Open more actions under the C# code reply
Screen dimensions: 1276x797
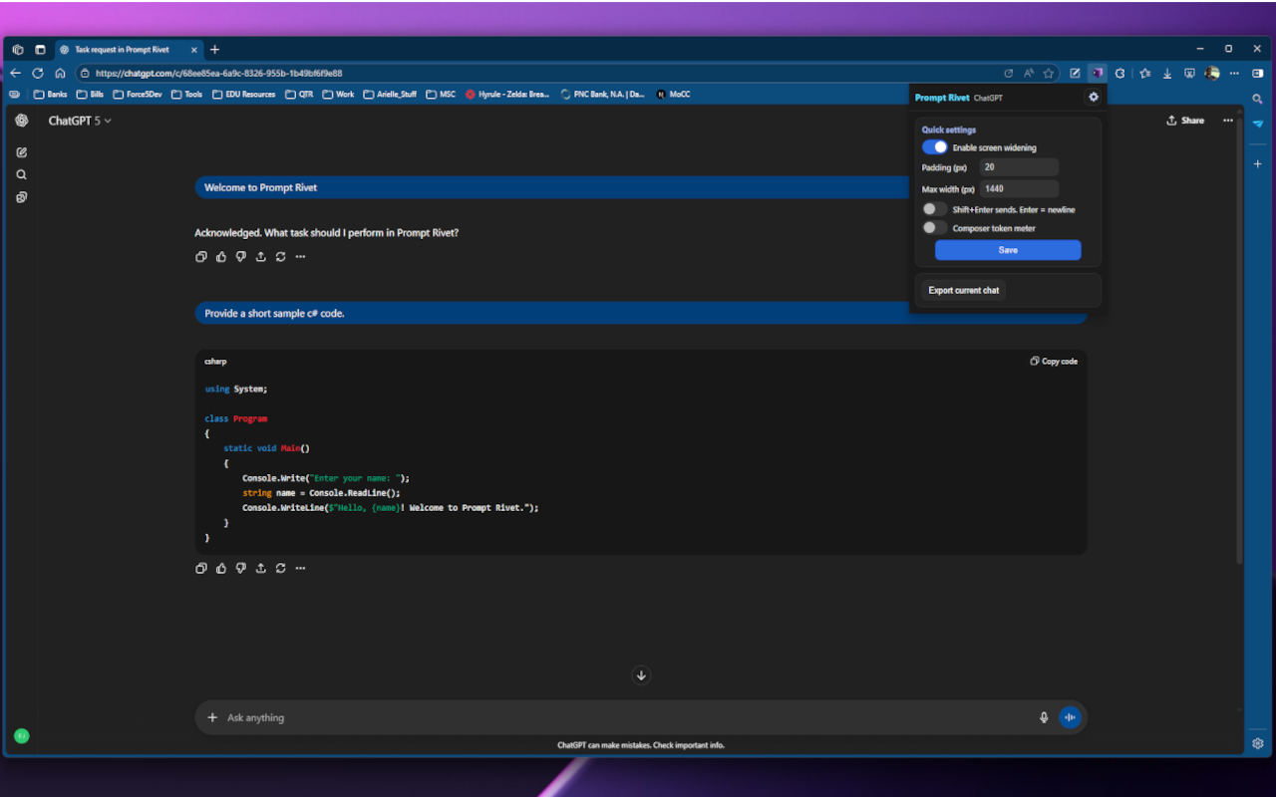[x=300, y=569]
